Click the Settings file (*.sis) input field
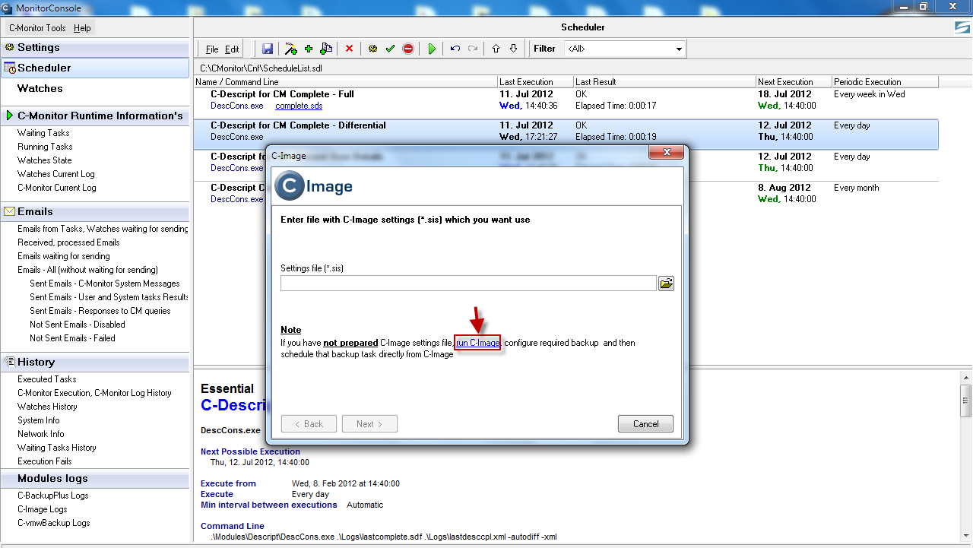 click(468, 284)
